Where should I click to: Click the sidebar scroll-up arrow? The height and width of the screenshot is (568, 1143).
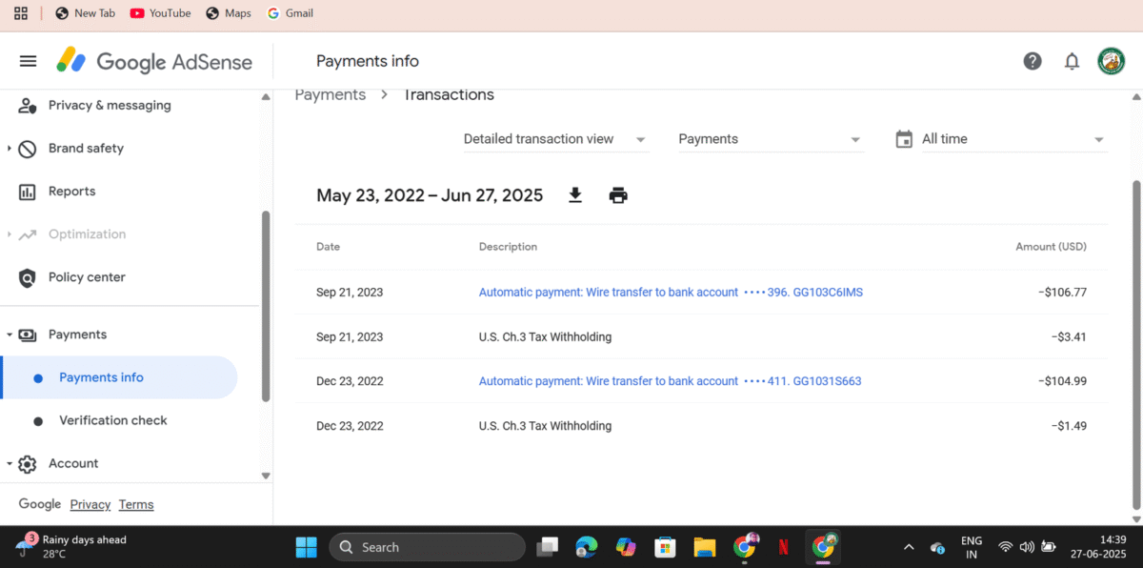click(266, 97)
